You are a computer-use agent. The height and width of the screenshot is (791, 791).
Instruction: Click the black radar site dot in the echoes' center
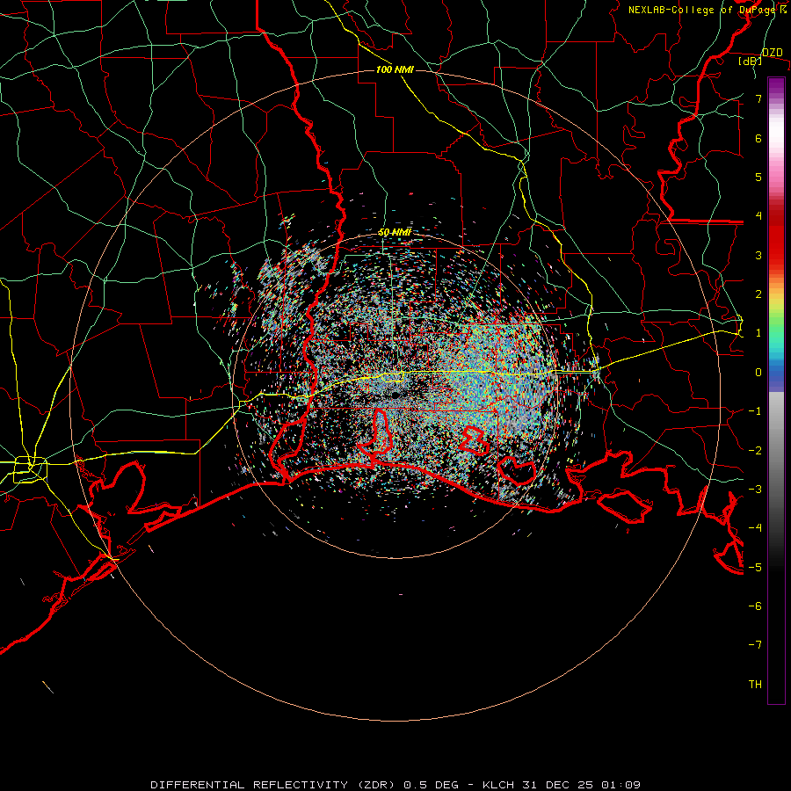click(395, 395)
